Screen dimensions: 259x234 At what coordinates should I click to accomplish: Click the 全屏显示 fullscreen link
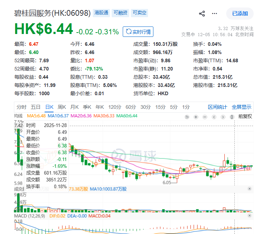242,107
